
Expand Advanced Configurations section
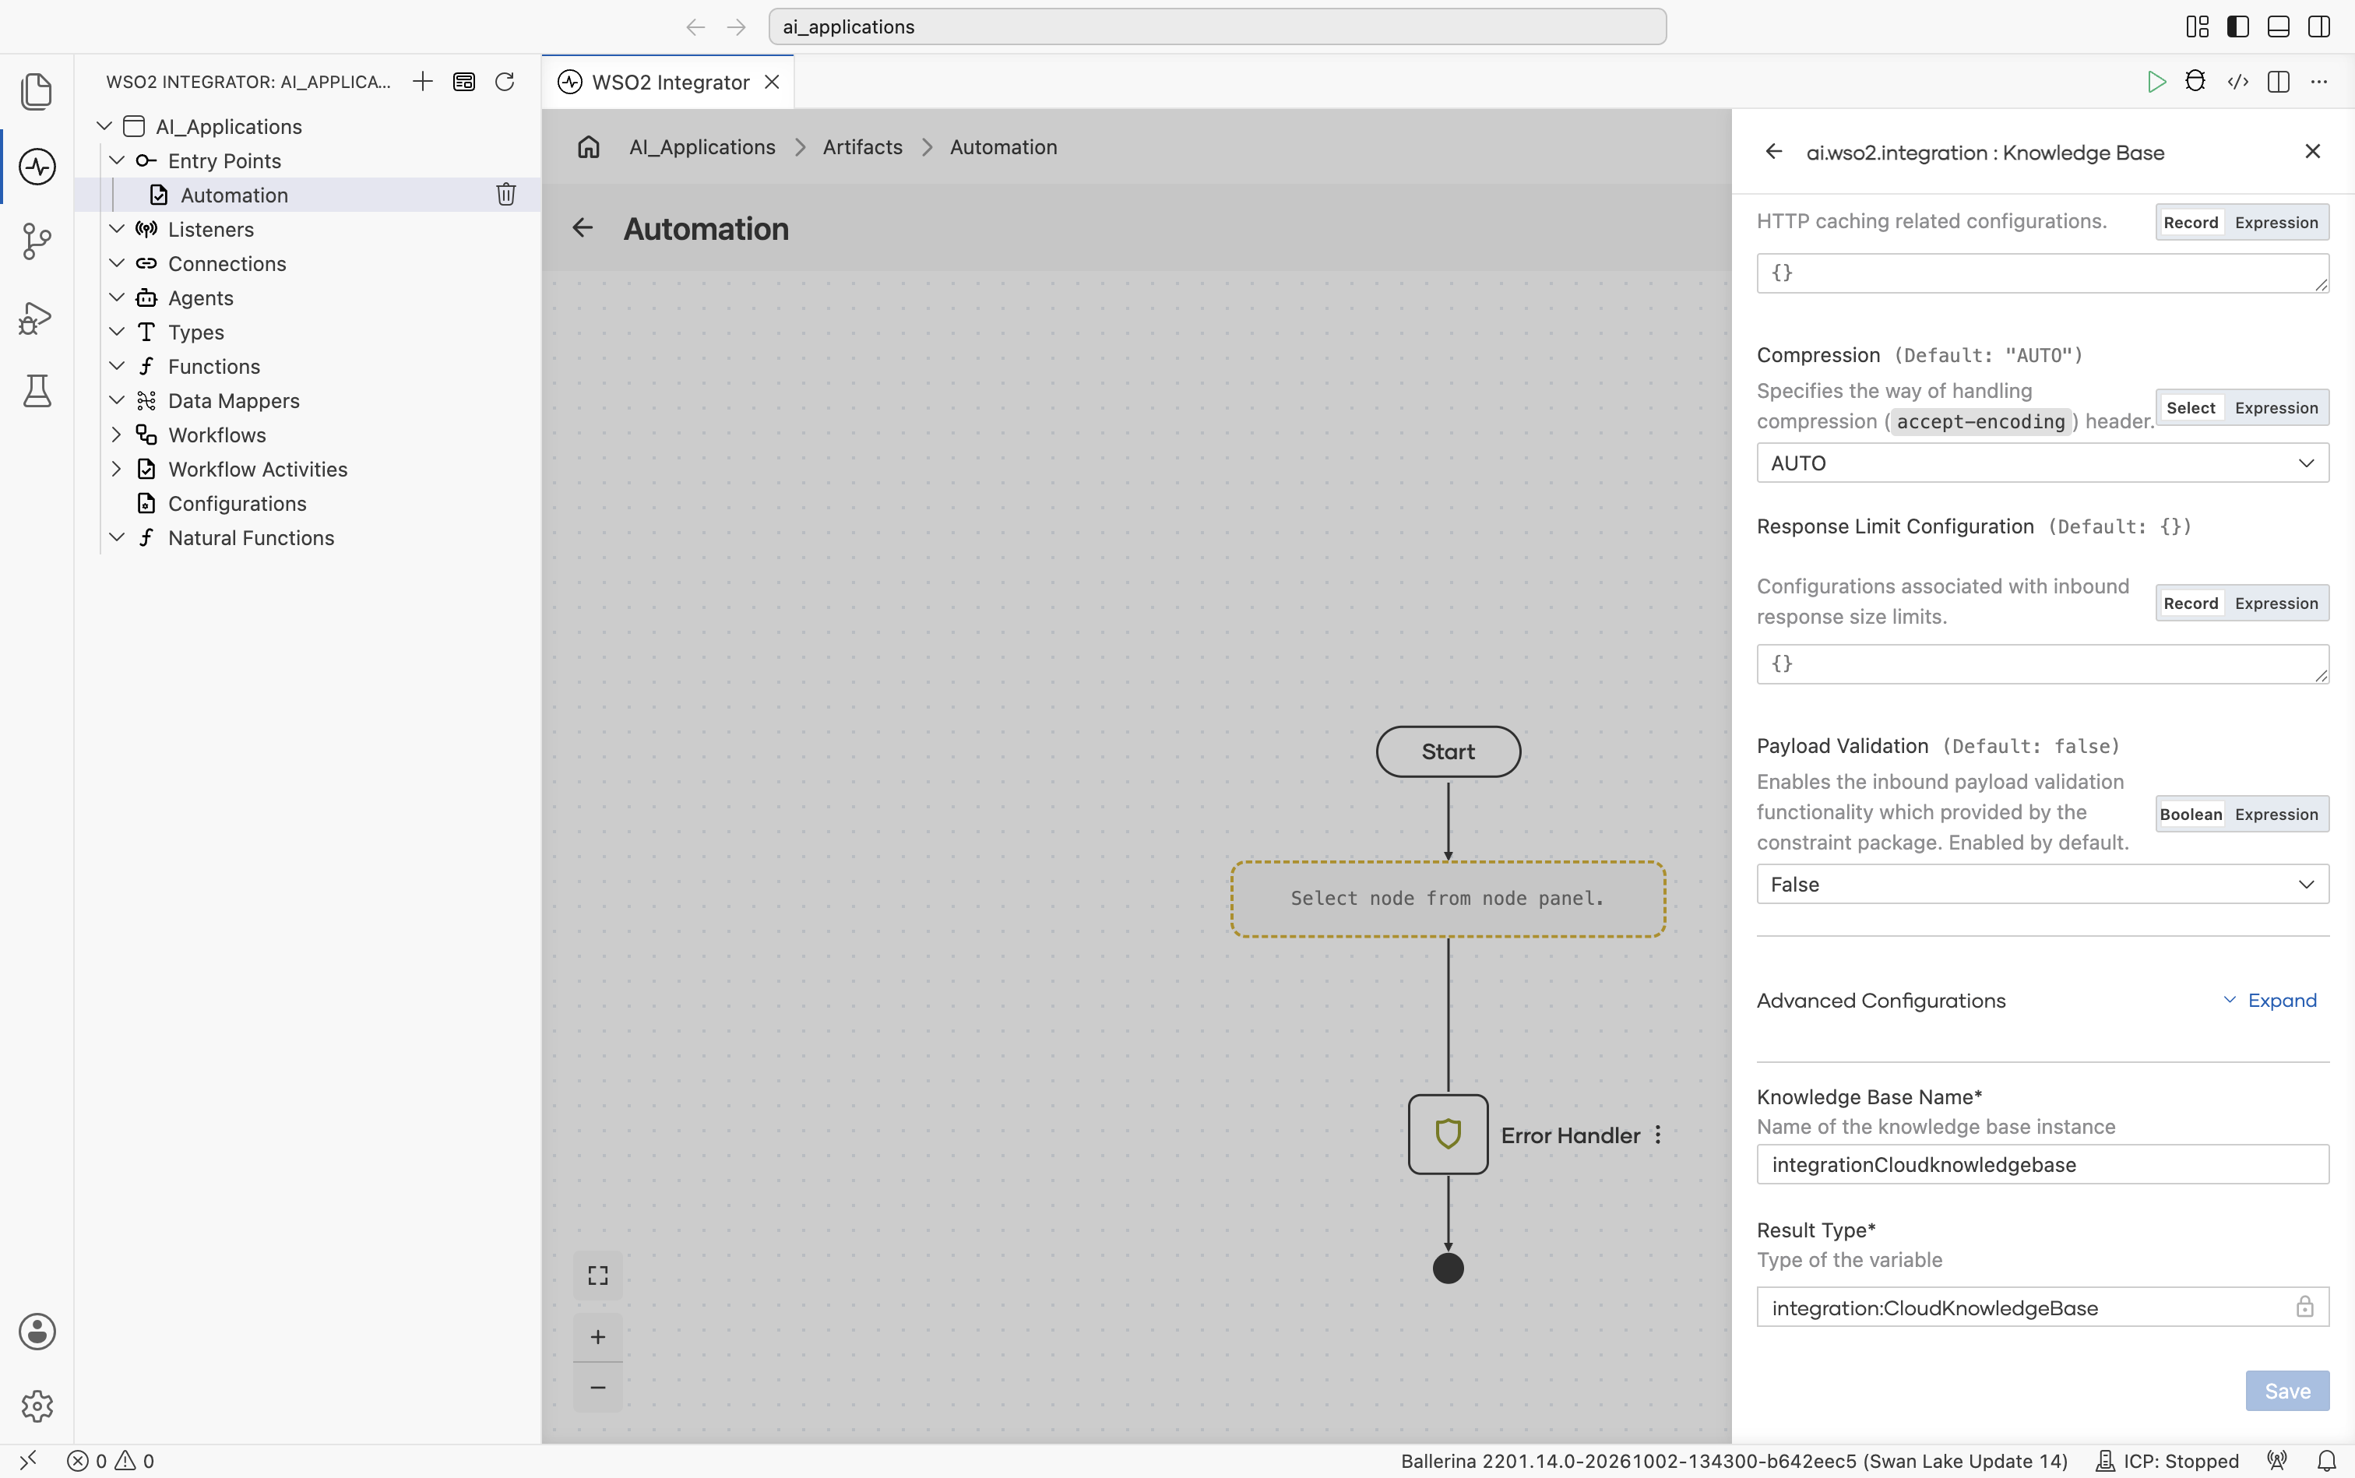2270,1000
